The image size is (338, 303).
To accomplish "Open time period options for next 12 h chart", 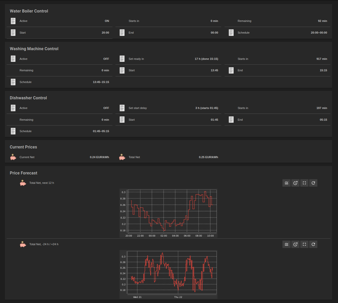I will [295, 183].
